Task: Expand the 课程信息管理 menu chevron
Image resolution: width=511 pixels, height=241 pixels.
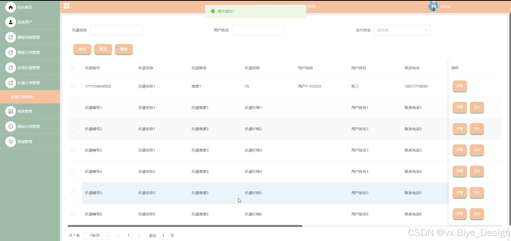Action: pyautogui.click(x=53, y=37)
